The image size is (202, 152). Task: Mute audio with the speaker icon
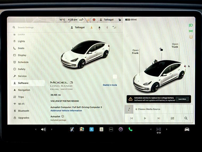[43, 129]
